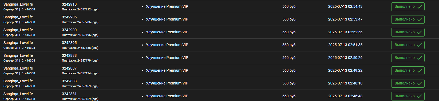Click Улучшение Premium VIP in order 3242900 row
The width and height of the screenshot is (439, 101).
click(167, 32)
